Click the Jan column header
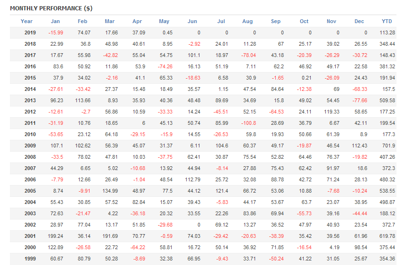The image size is (413, 268). pyautogui.click(x=55, y=21)
